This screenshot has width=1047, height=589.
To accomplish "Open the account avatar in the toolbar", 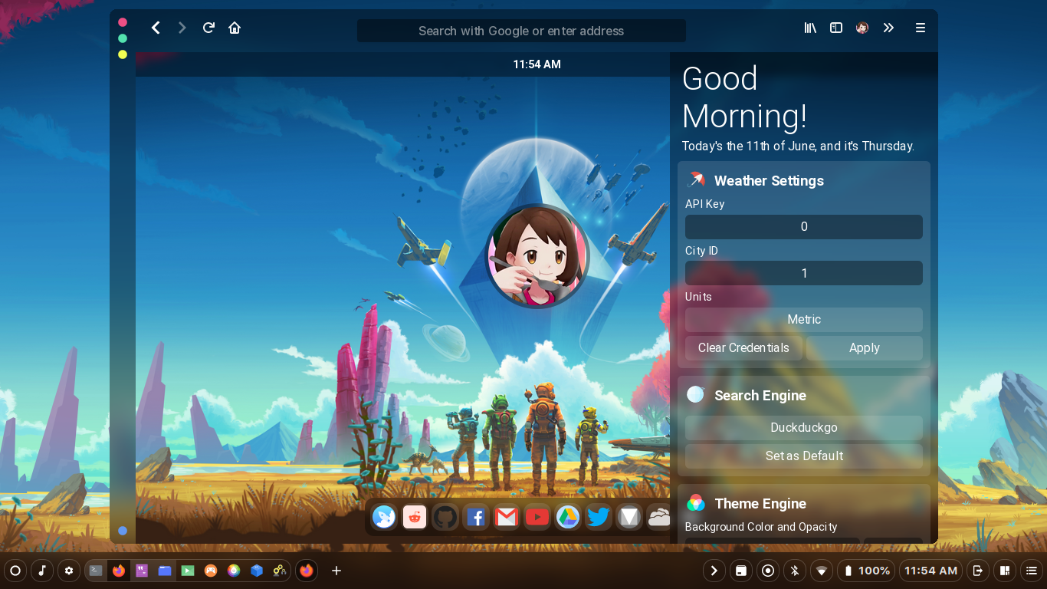I will (x=862, y=28).
